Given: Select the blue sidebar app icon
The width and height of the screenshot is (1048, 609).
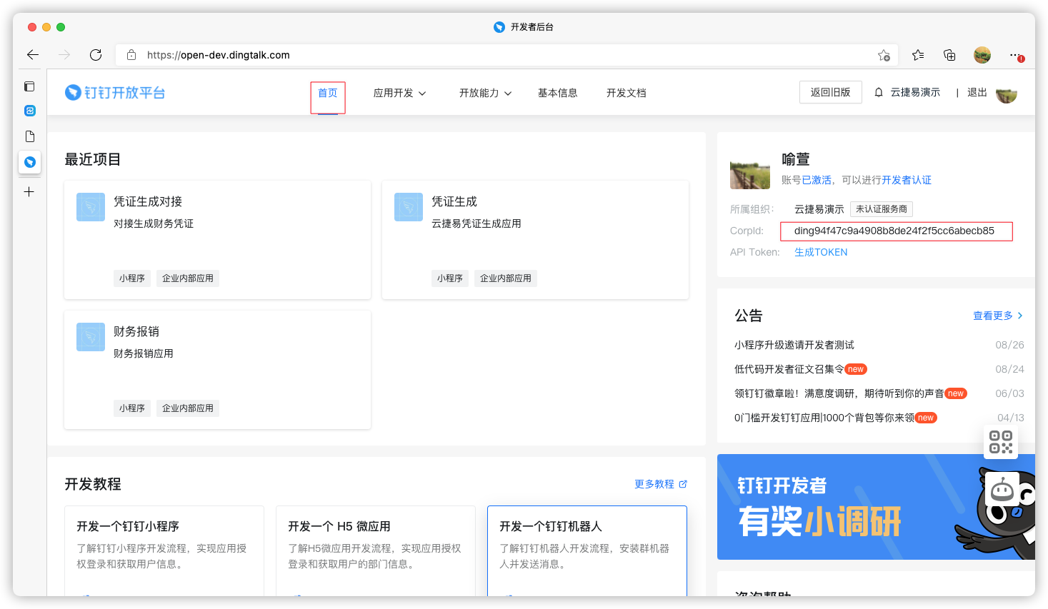Looking at the screenshot, I should (29, 111).
